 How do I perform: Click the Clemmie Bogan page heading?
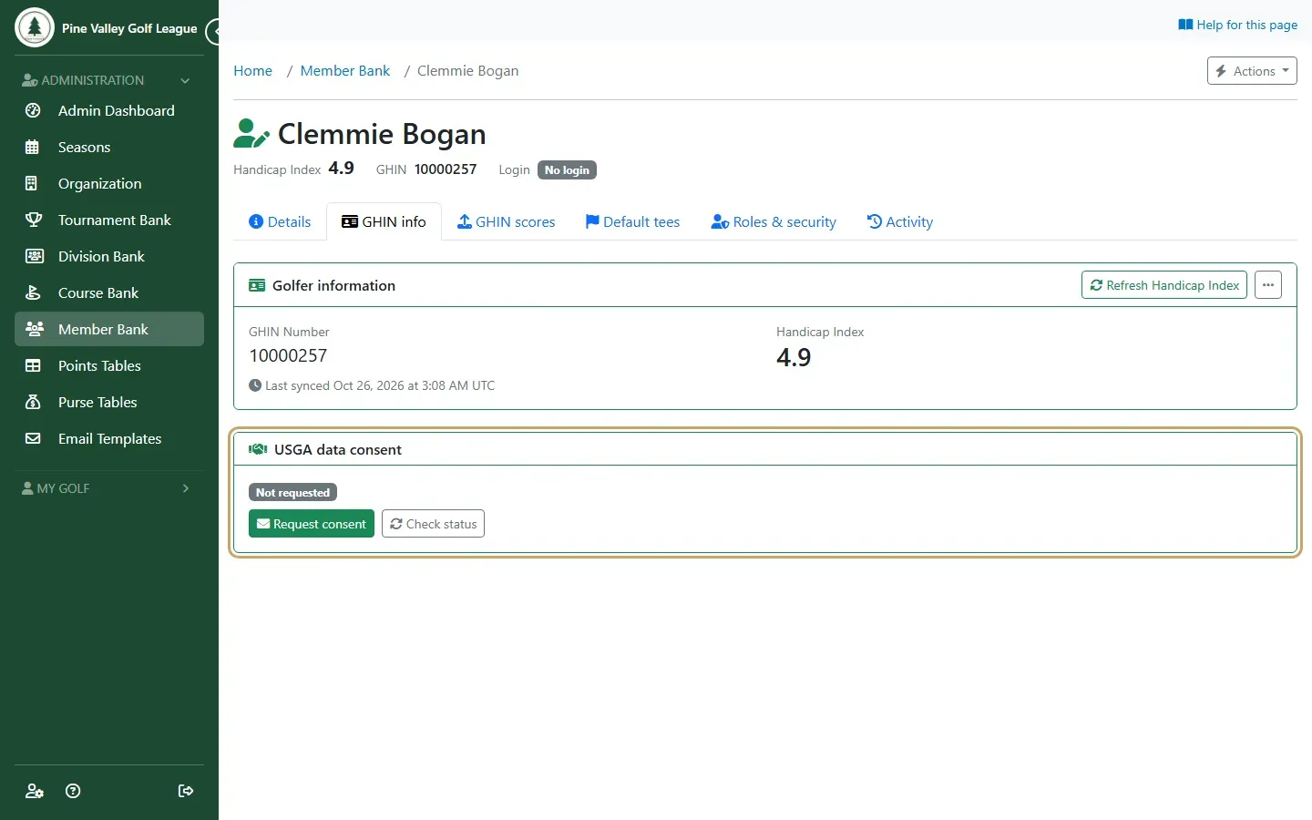click(x=382, y=134)
